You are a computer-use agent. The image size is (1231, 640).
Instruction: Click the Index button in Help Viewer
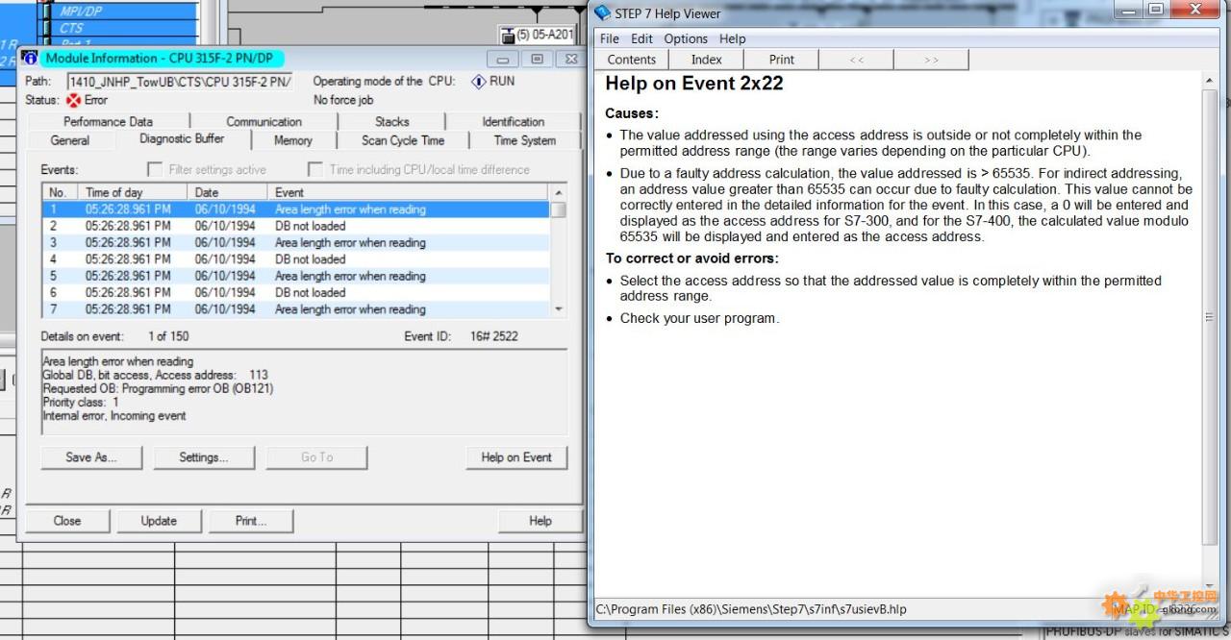[x=707, y=60]
